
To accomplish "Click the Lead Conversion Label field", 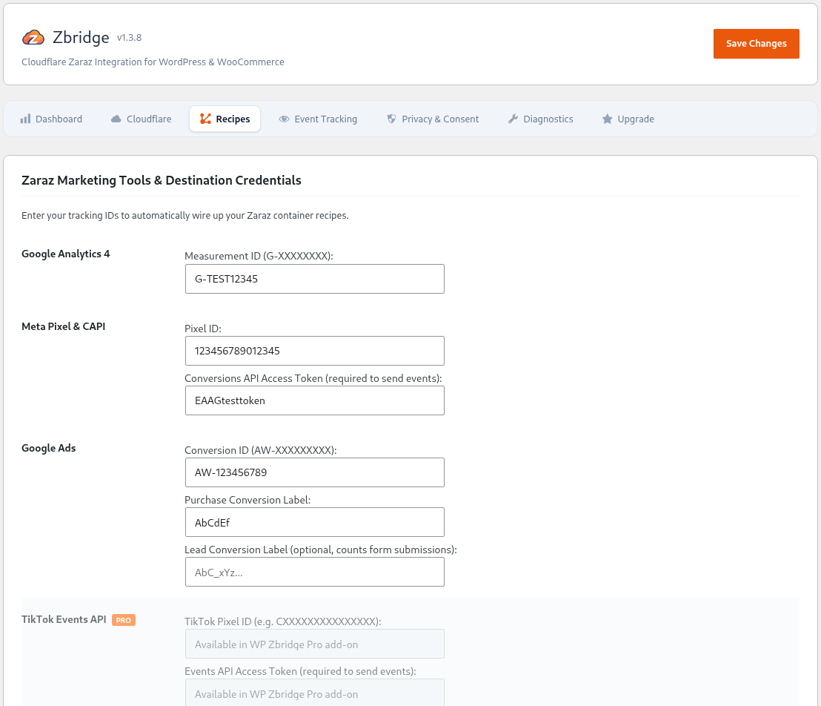I will click(315, 572).
